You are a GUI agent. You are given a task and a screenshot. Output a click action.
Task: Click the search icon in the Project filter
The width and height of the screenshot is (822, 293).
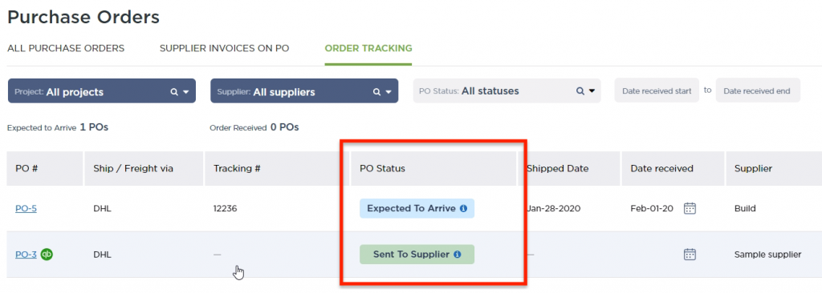coord(174,92)
